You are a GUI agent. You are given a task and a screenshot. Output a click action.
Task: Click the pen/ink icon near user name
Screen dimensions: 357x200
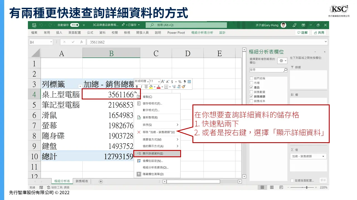[294, 25]
